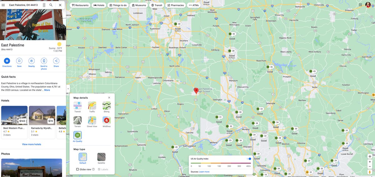Open the Learn more sources link
This screenshot has height=177, width=375.
(204, 172)
